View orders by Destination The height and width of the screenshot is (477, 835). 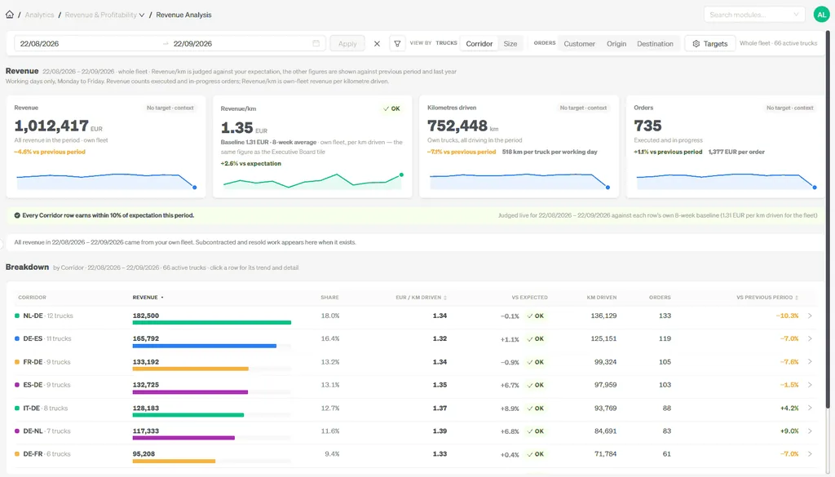pyautogui.click(x=655, y=44)
